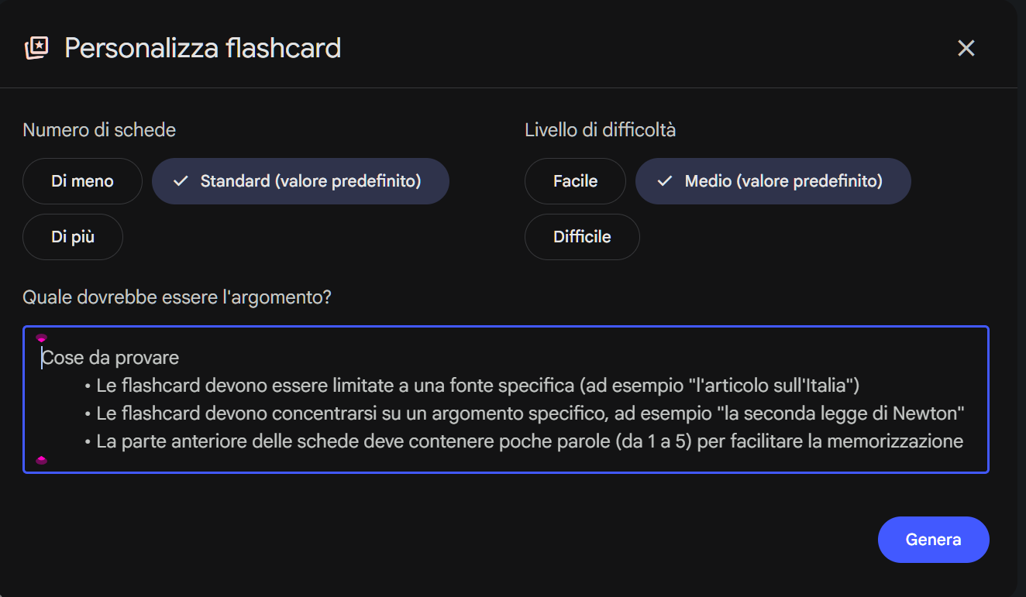Click the checkmark icon on the Medio chip
This screenshot has width=1026, height=597.
pos(664,181)
